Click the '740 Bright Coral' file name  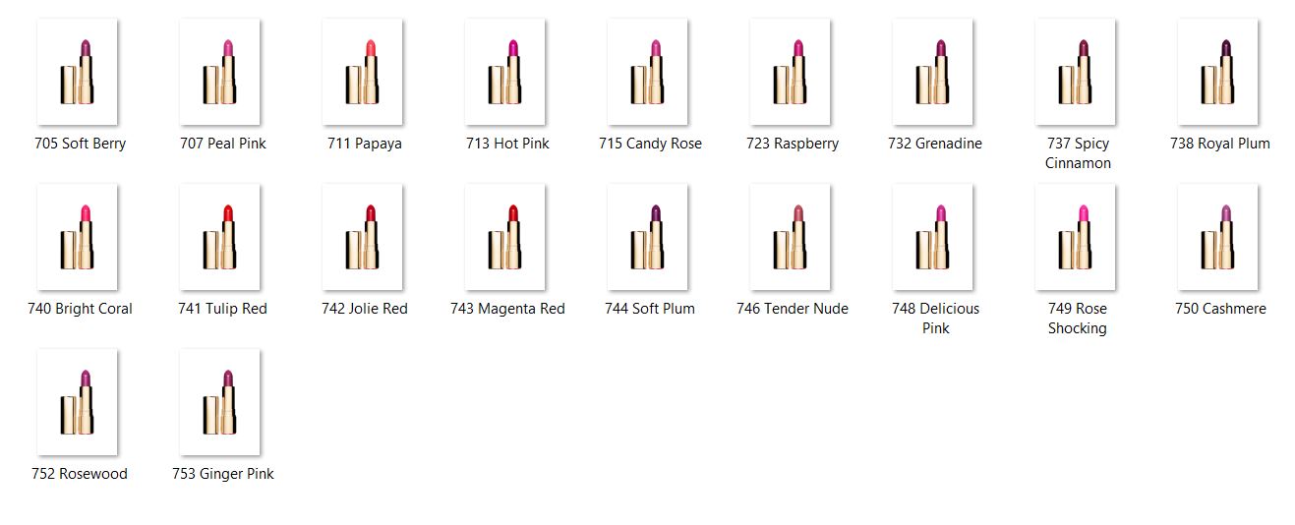(x=80, y=309)
